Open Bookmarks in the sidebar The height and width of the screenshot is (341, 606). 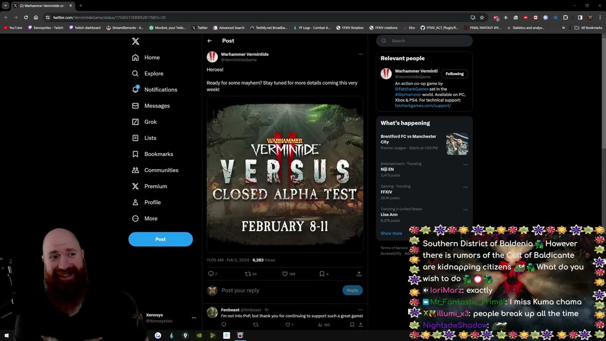(152, 154)
